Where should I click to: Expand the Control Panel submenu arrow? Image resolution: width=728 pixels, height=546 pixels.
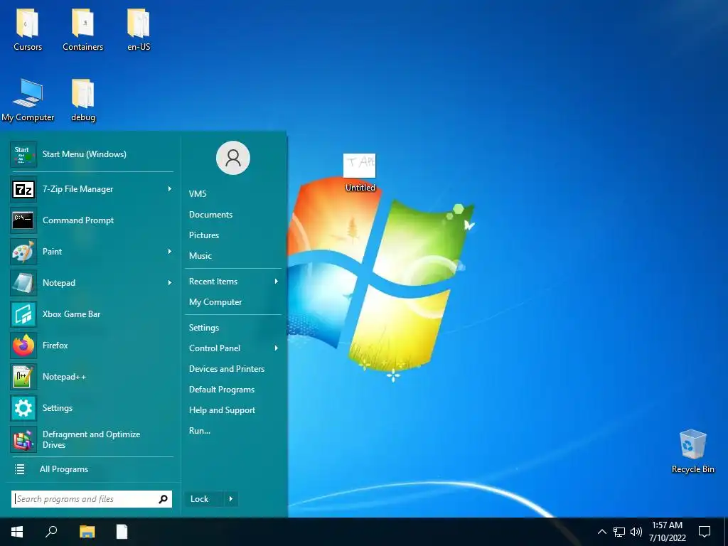[277, 348]
